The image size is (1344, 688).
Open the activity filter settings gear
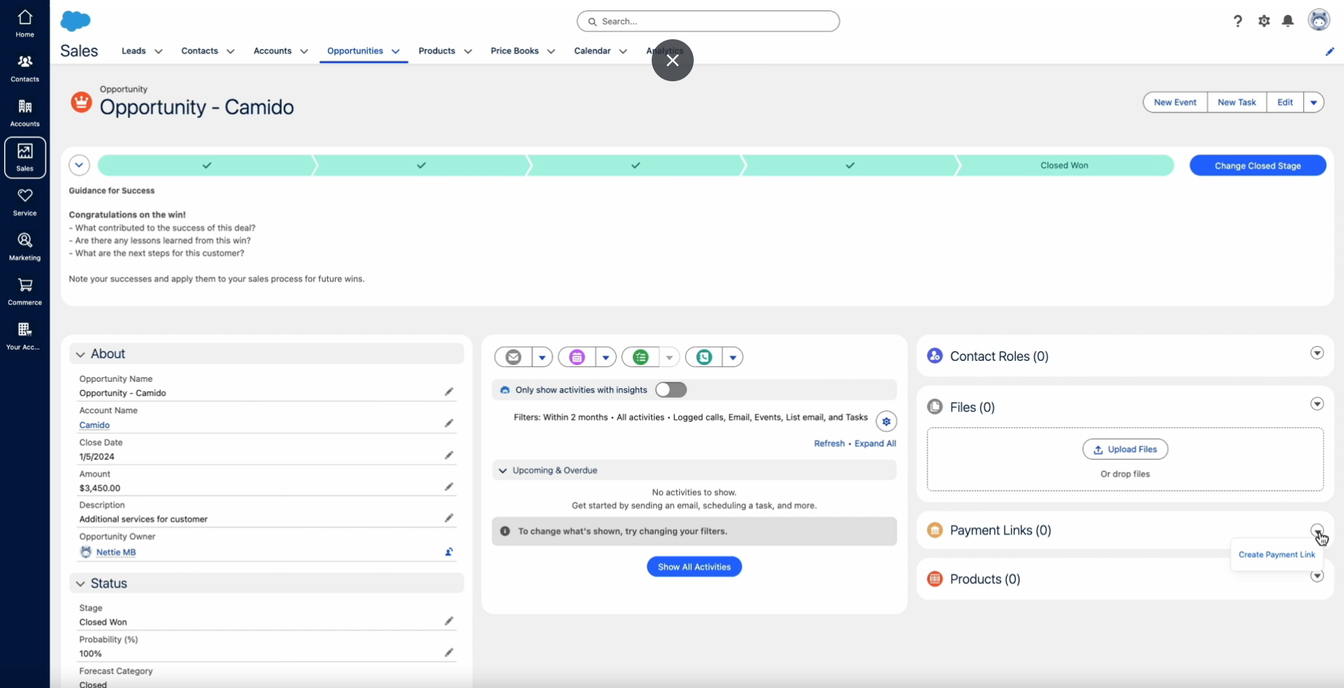coord(886,421)
